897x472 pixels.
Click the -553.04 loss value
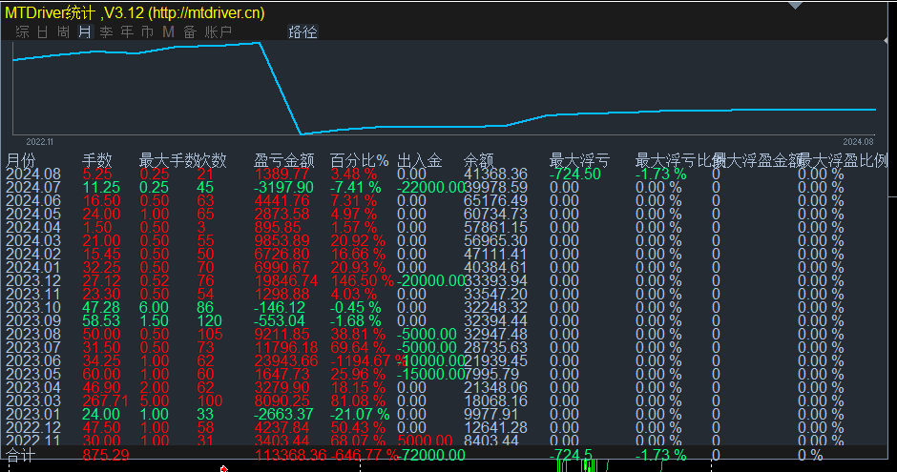(x=280, y=321)
